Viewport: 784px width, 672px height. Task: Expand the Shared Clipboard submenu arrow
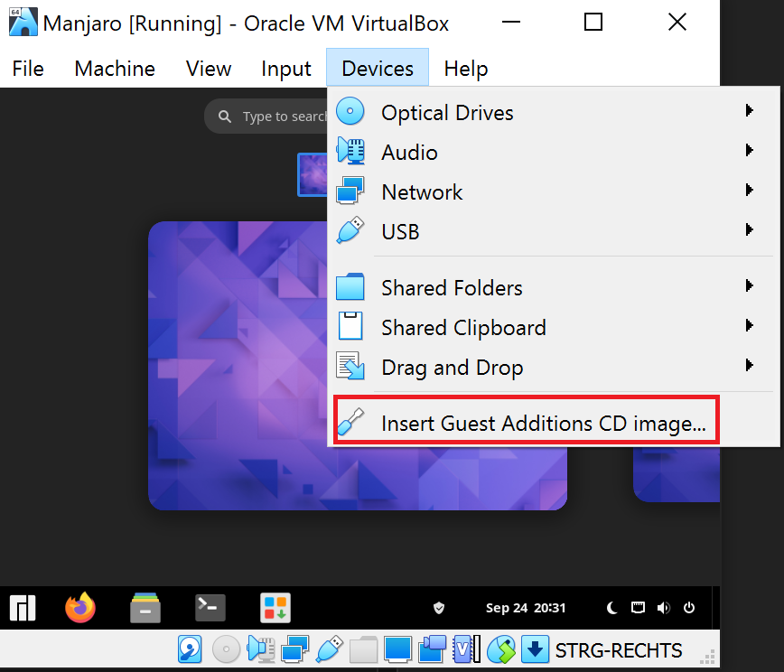749,325
